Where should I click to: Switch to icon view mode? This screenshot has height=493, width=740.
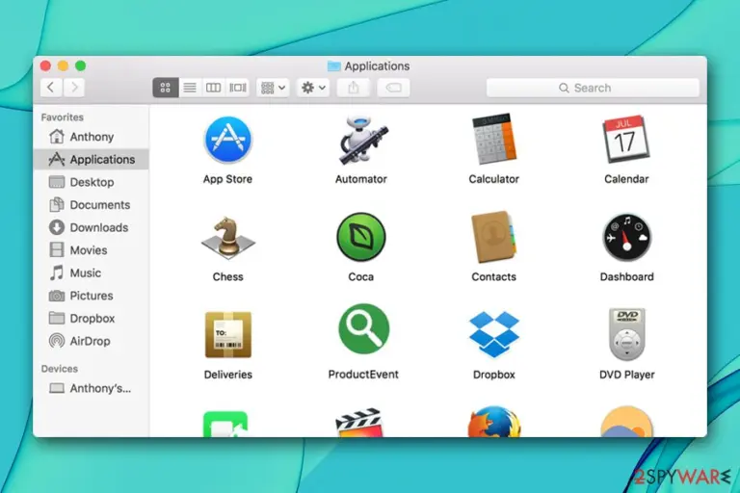pos(166,88)
